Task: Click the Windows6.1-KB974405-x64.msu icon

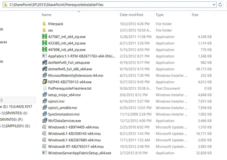Action: pyautogui.click(x=44, y=127)
